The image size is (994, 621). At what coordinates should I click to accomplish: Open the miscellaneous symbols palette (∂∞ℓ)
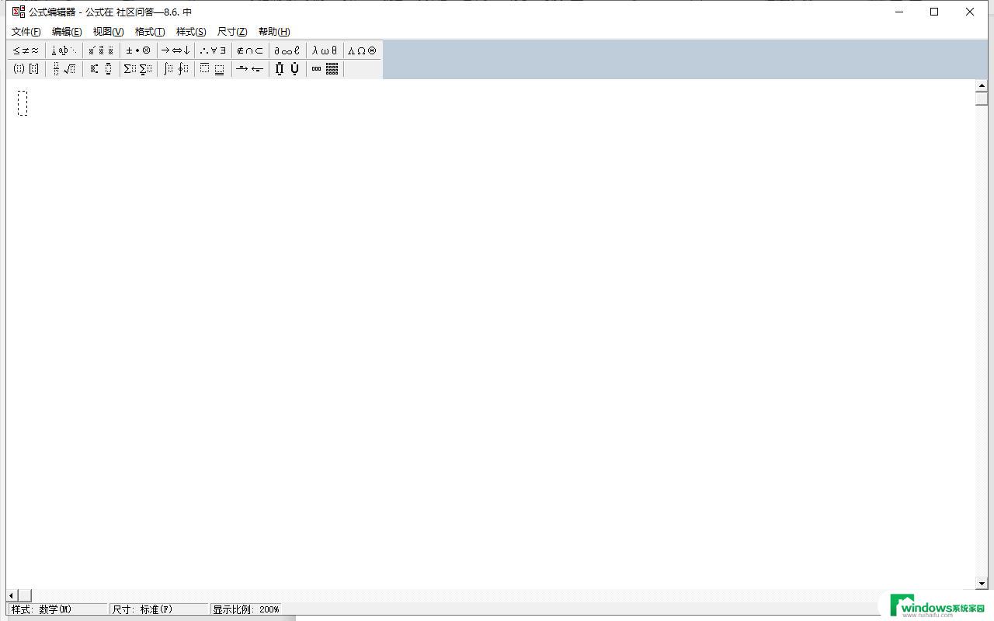coord(287,50)
